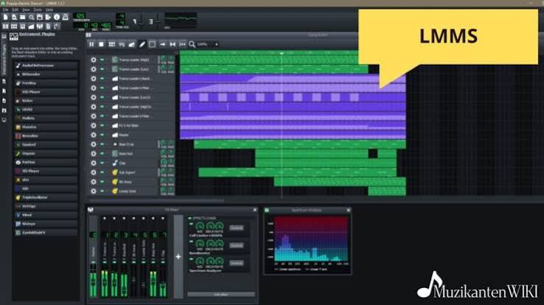Click the master volume slider
The height and width of the screenshot is (305, 544).
(x=142, y=21)
